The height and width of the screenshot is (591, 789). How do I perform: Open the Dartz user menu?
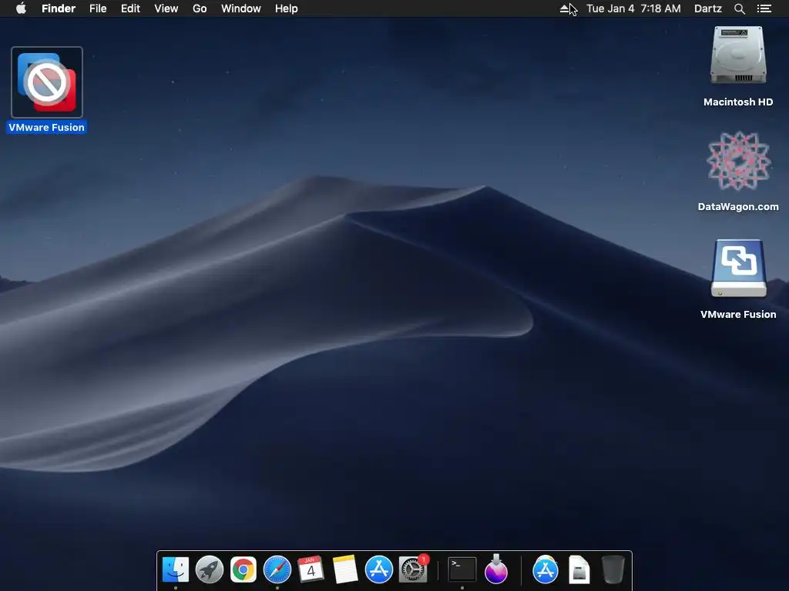tap(707, 8)
